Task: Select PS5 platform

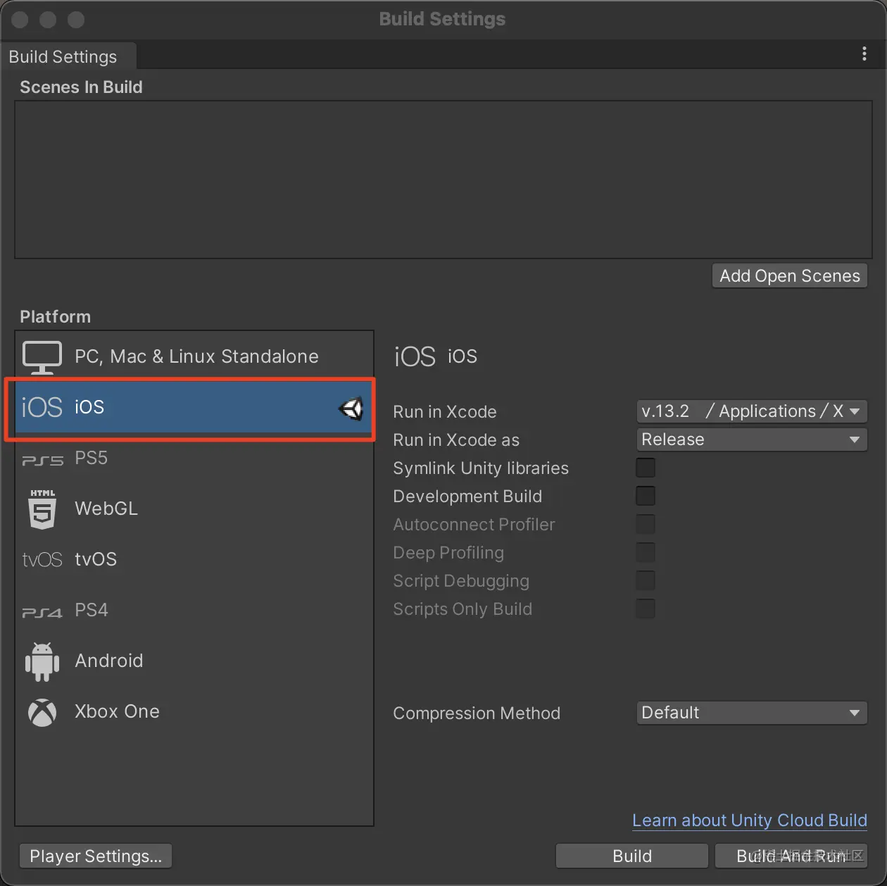Action: point(194,458)
